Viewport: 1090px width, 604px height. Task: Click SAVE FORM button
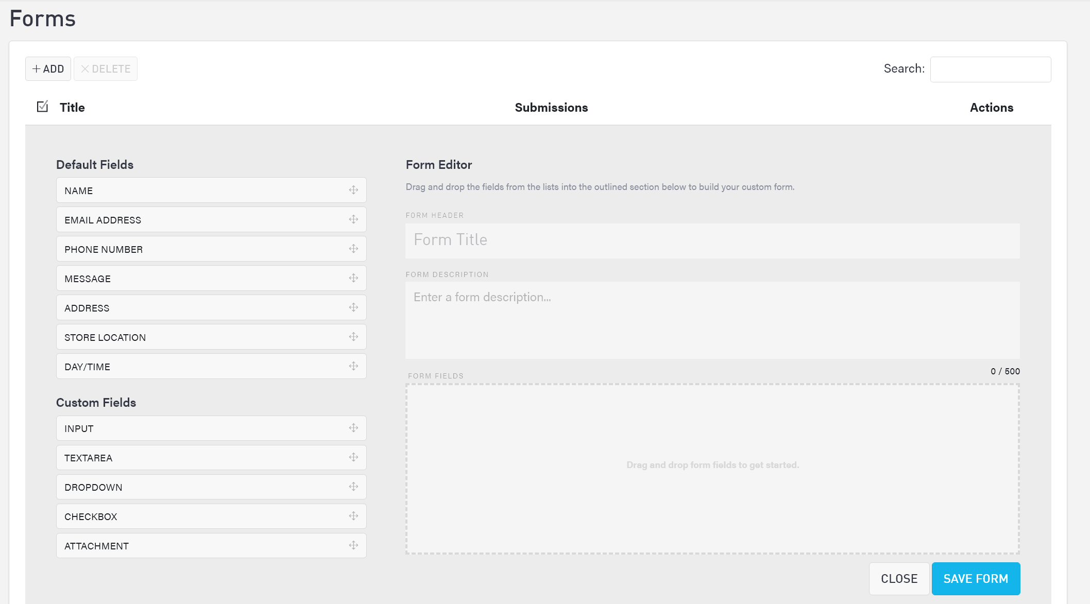pyautogui.click(x=976, y=579)
